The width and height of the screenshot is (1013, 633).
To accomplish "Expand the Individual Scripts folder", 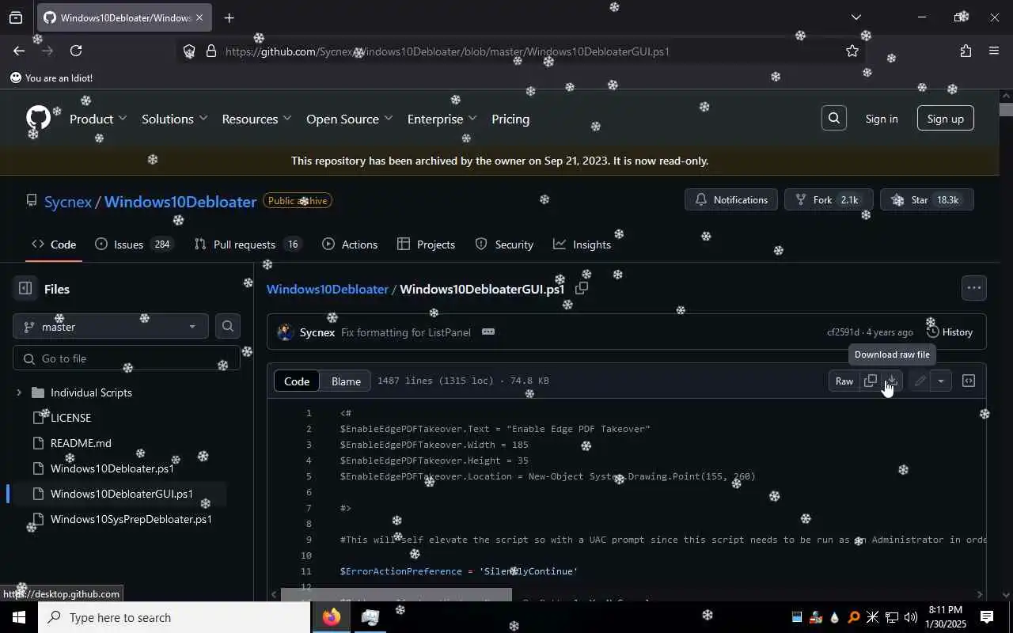I will (x=19, y=392).
